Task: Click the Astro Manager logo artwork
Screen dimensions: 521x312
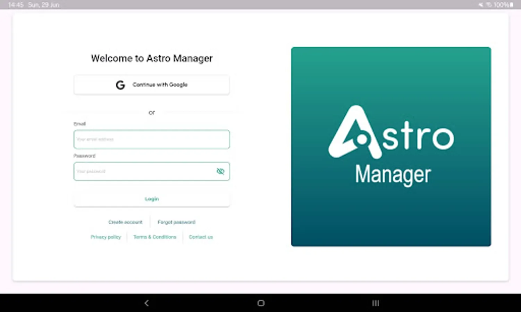Action: click(x=391, y=147)
